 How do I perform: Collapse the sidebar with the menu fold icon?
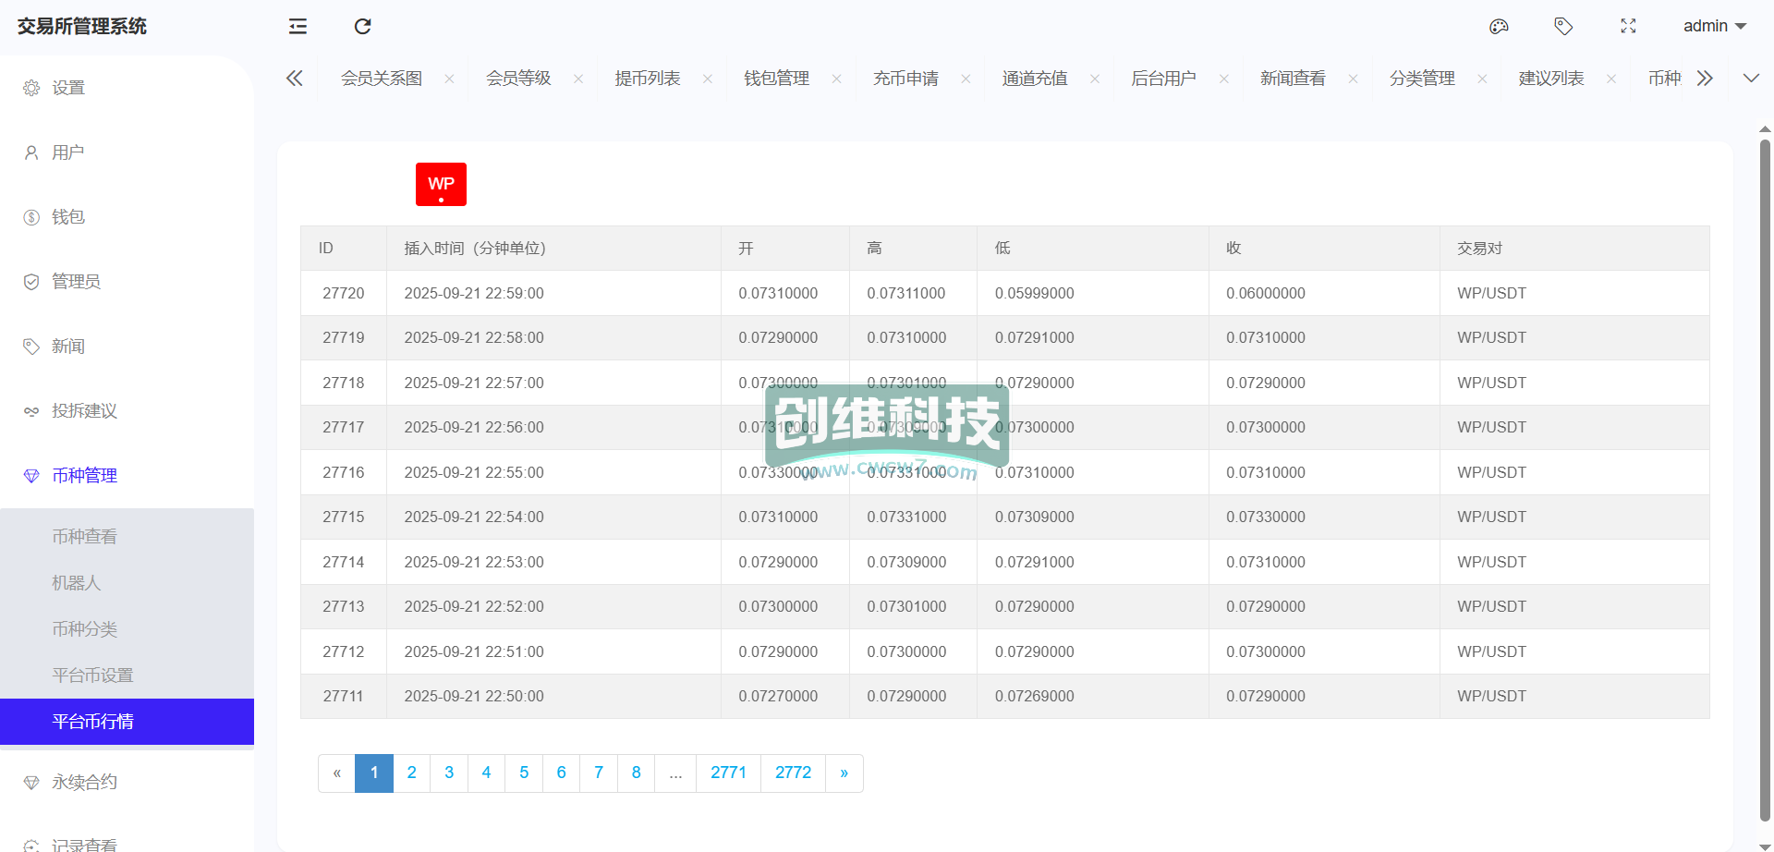[x=298, y=26]
